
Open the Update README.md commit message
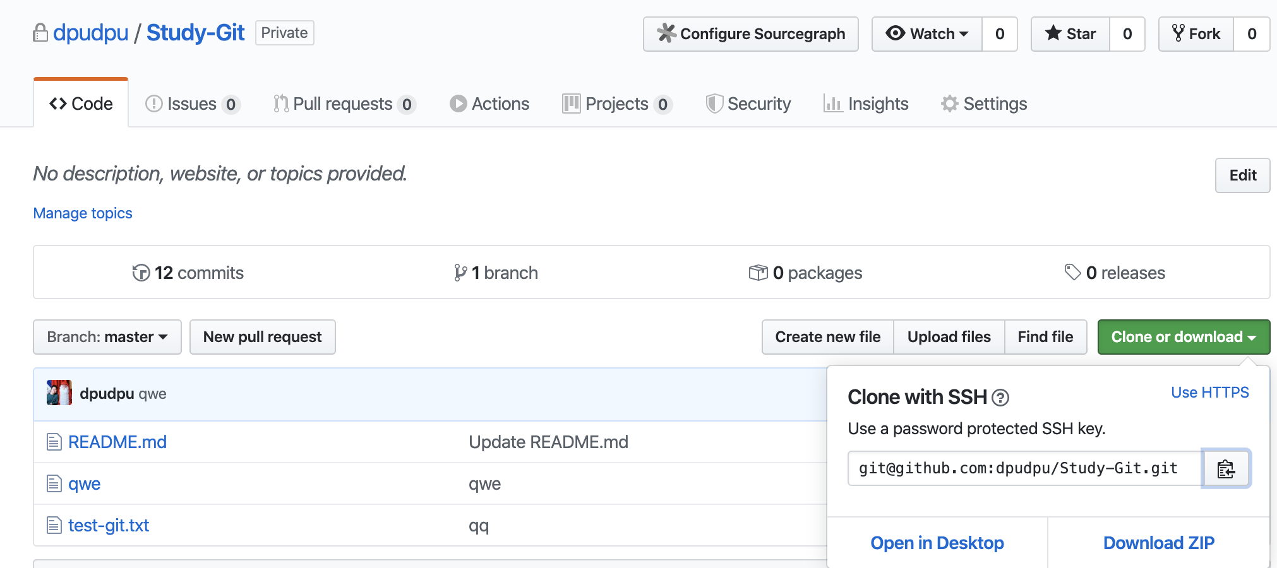tap(548, 442)
